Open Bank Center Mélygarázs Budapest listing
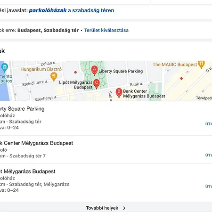This screenshot has height=212, width=212. (x=36, y=143)
